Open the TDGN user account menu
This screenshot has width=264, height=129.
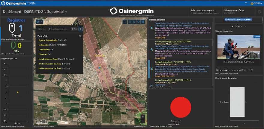[x=256, y=3]
